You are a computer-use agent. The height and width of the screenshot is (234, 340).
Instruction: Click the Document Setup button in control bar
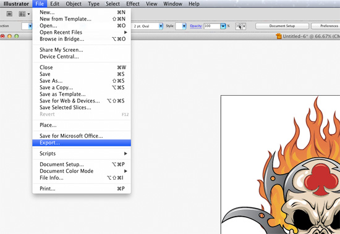click(282, 26)
